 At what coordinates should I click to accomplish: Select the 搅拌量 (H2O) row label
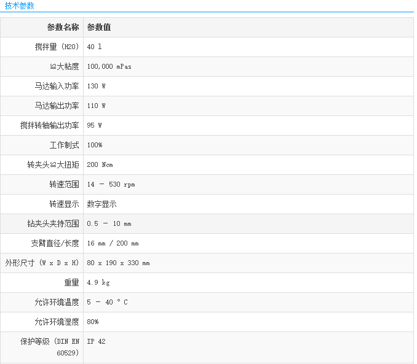57,47
